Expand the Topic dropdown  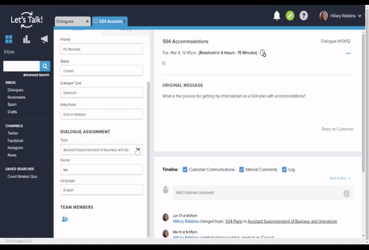coord(138,149)
